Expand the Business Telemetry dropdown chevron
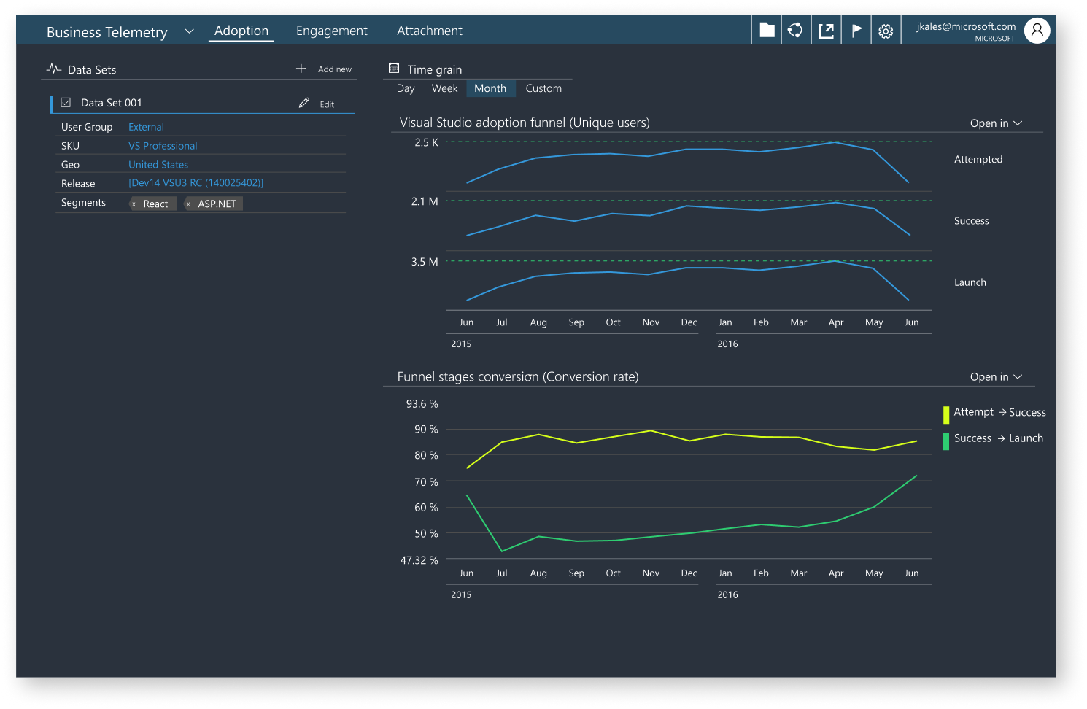Image resolution: width=1087 pixels, height=709 pixels. coord(190,31)
